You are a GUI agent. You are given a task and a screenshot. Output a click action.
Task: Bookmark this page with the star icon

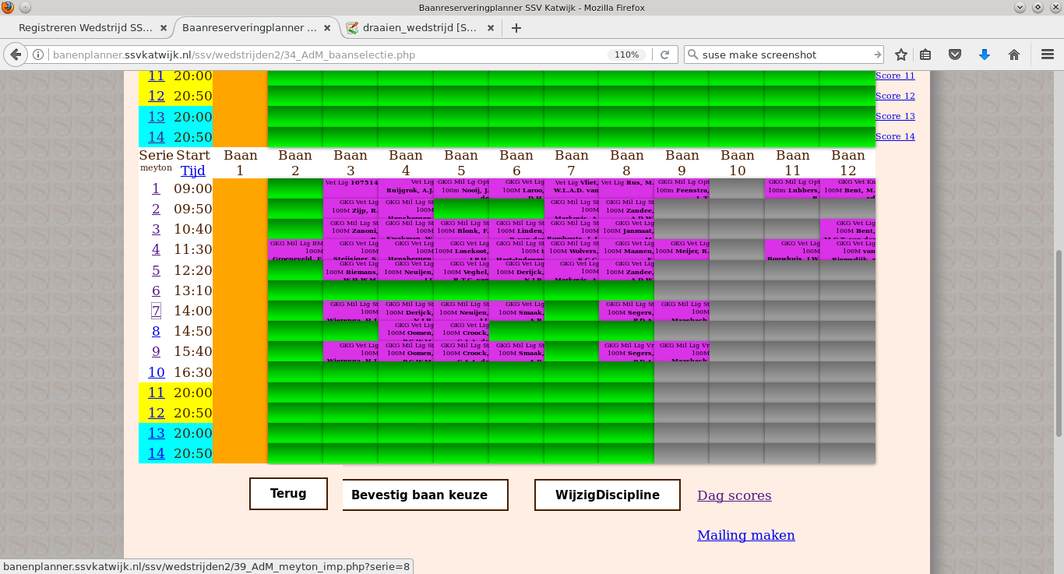point(901,55)
